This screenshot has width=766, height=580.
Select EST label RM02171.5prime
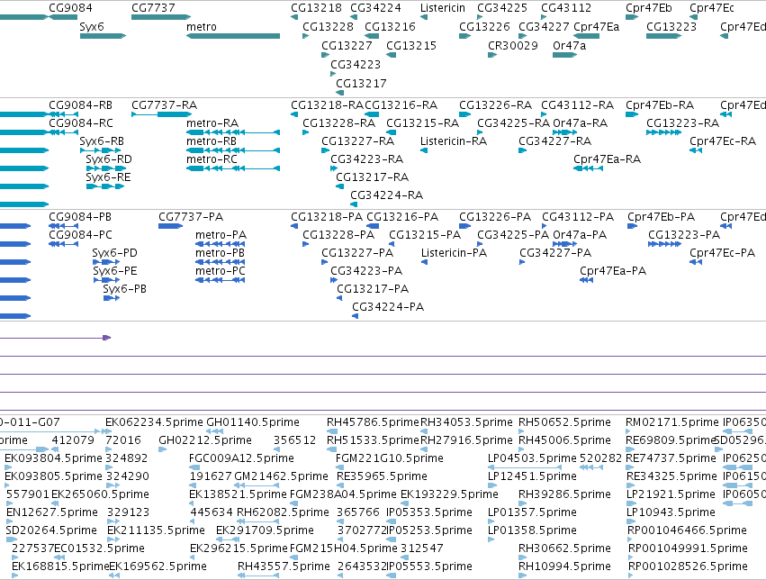[672, 422]
